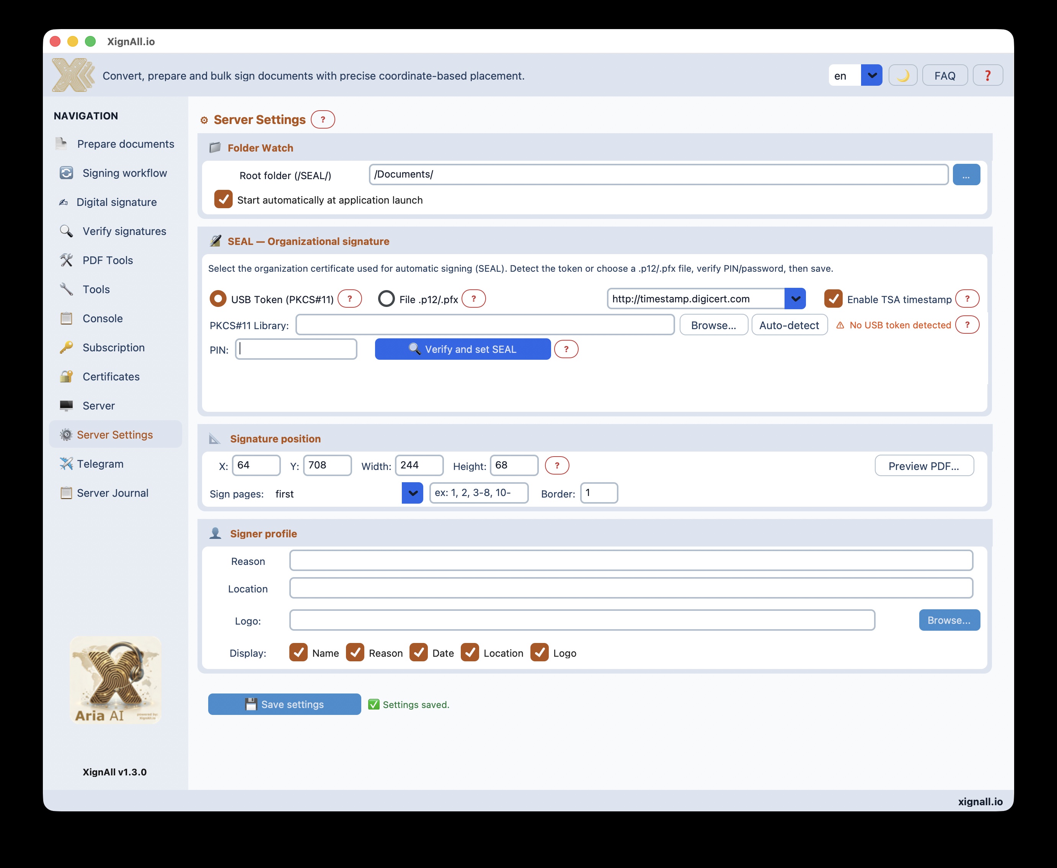Select the USB Token (PKCS#11) radio button

(x=218, y=299)
